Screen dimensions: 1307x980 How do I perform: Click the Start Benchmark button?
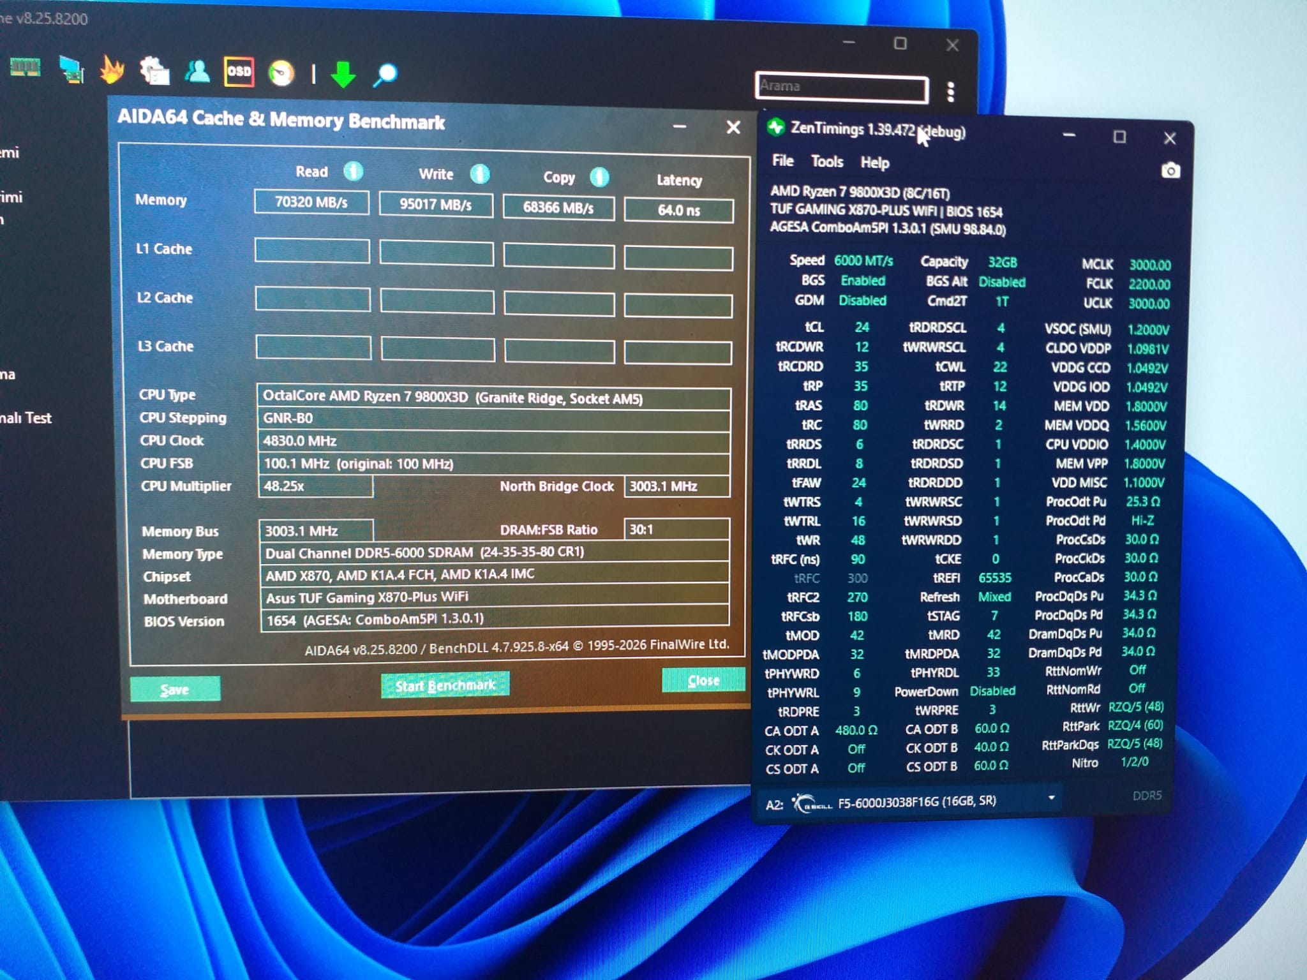445,685
